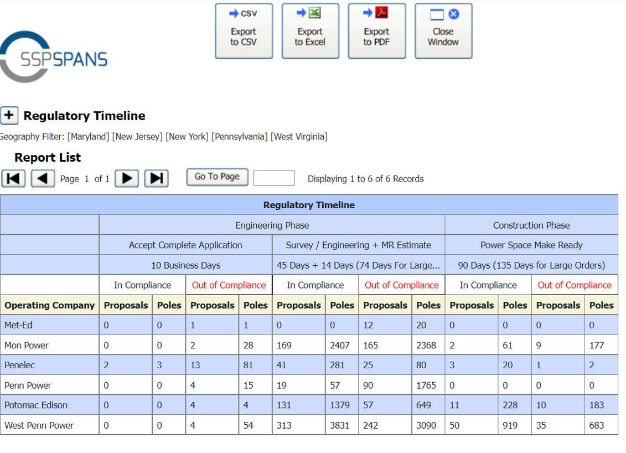Screen dimensions: 626x453
Task: Focus the page number input field
Action: 274,178
